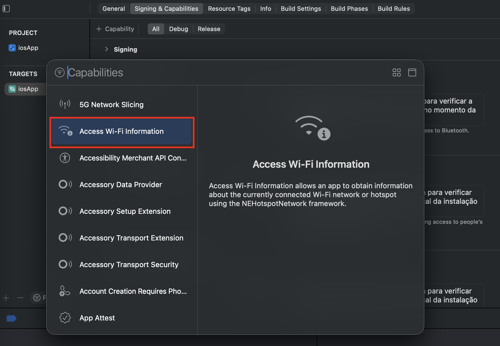Click the iosApp project file icon
500x346 pixels.
[12, 48]
